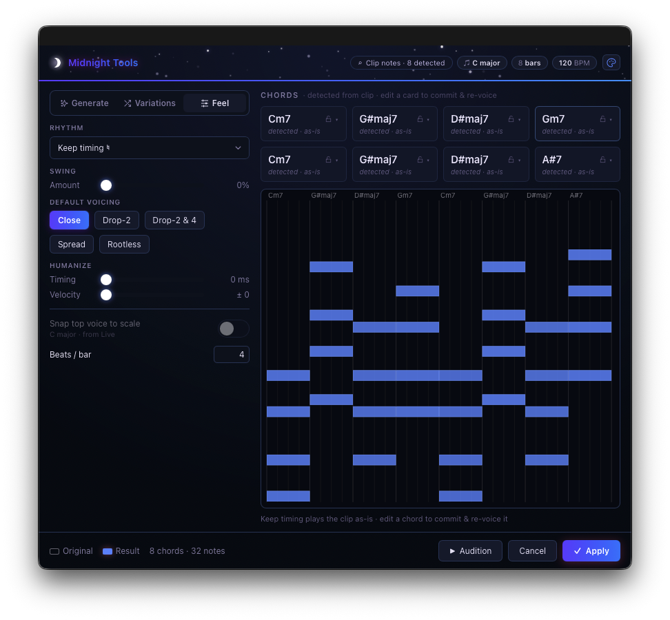Click the 8 chords · 32 notes status text

187,551
